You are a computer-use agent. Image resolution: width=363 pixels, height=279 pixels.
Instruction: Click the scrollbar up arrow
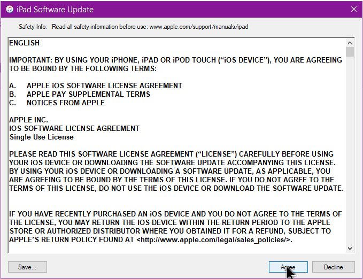tap(350, 43)
